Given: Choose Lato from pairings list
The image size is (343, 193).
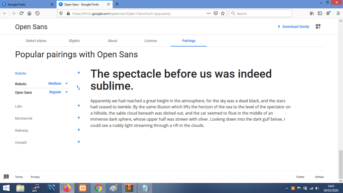Looking at the screenshot, I should [18, 106].
